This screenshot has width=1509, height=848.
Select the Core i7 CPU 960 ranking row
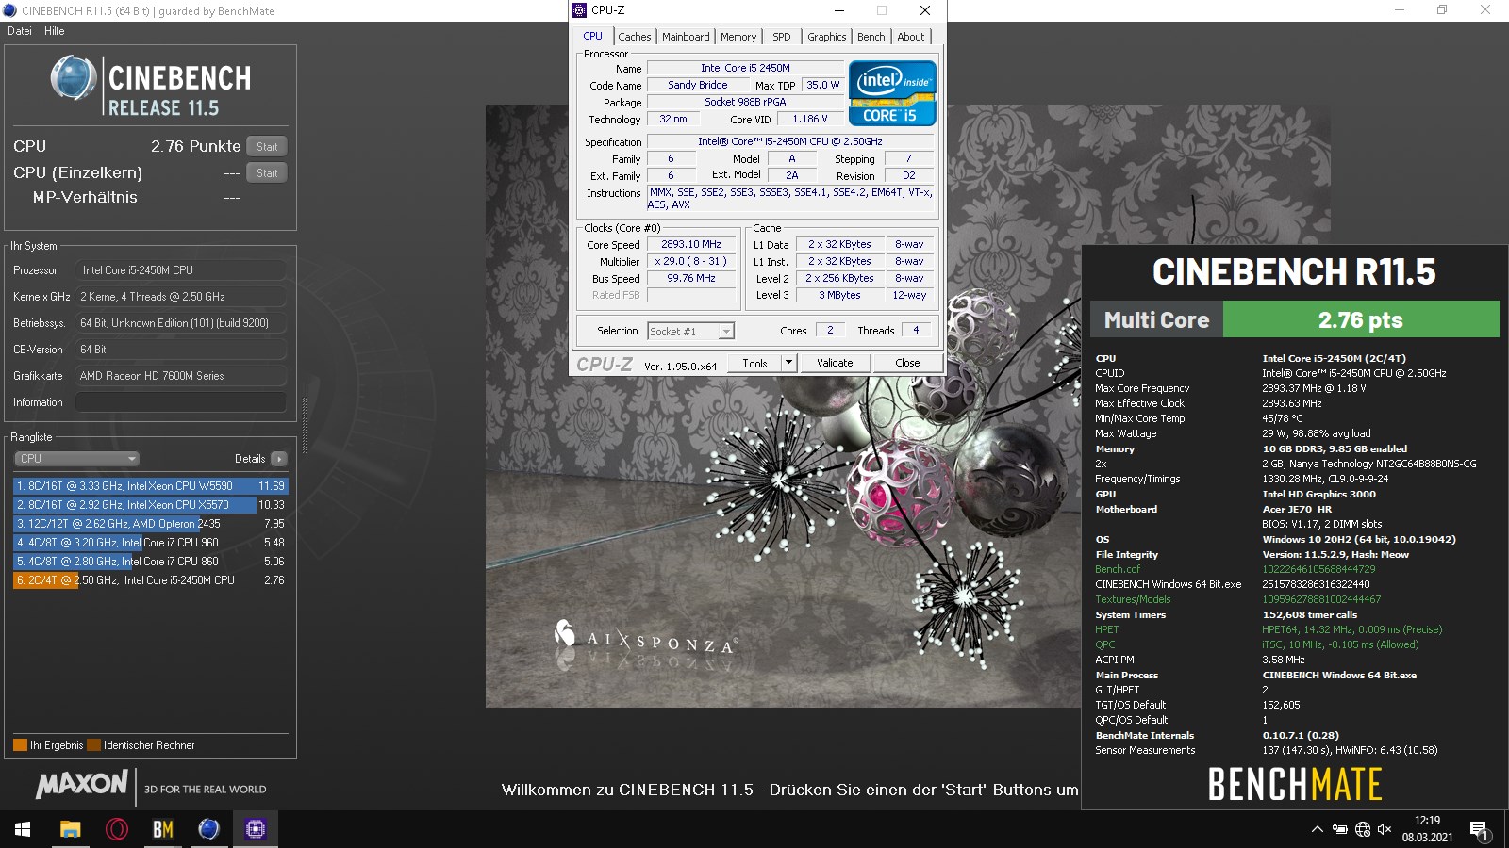(x=150, y=543)
